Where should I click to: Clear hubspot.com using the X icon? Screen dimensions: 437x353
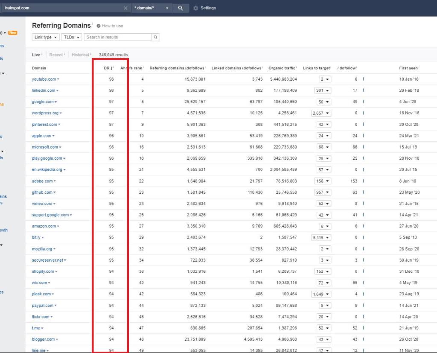coord(125,7)
